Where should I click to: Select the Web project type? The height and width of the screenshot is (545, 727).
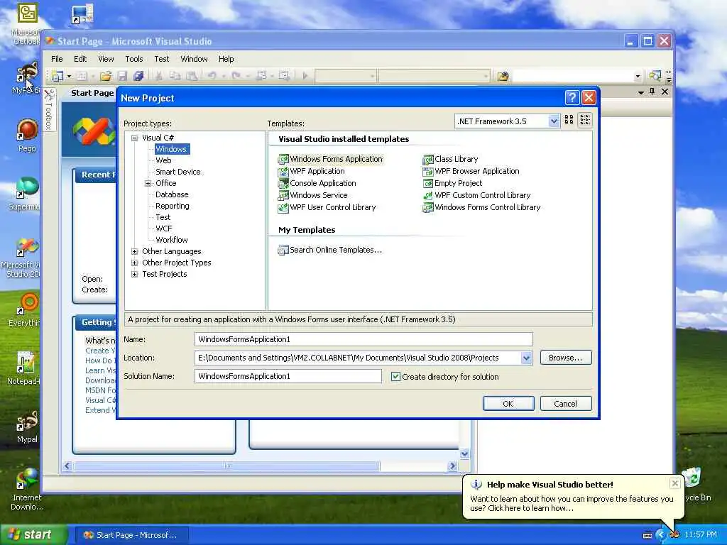[x=163, y=160]
